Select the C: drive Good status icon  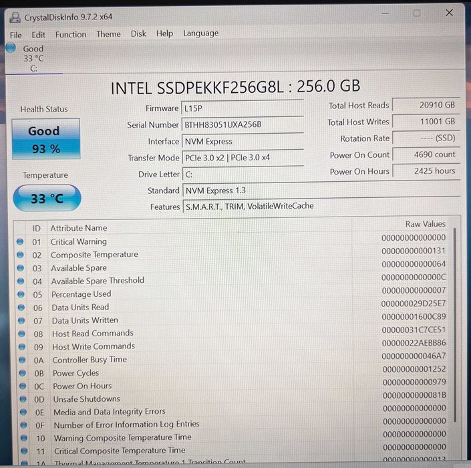pos(11,47)
